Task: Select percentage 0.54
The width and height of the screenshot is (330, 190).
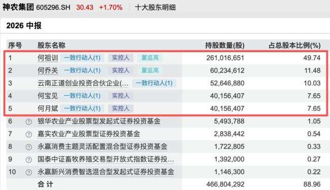Action: tap(314, 134)
